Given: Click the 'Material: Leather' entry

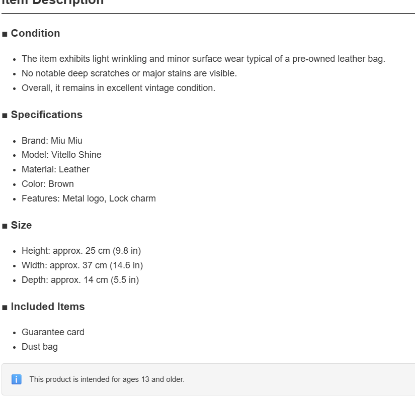Looking at the screenshot, I should 55,169.
